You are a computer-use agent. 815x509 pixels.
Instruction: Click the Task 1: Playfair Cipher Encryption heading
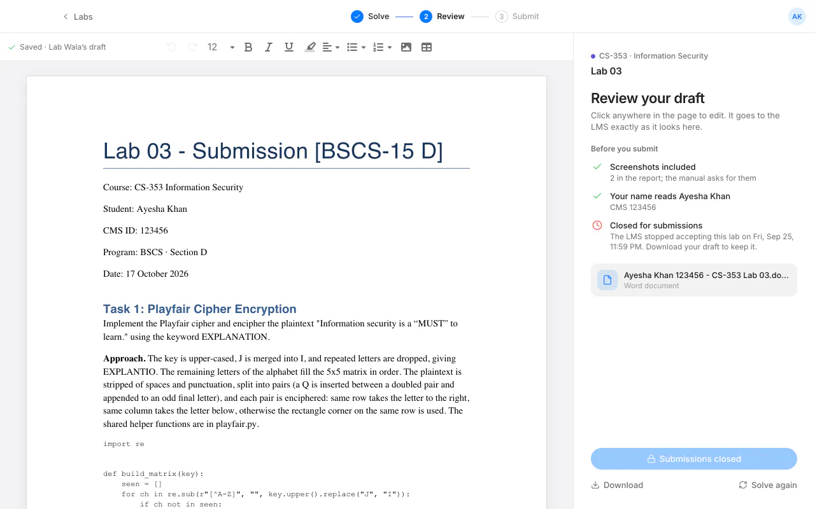[x=200, y=309]
